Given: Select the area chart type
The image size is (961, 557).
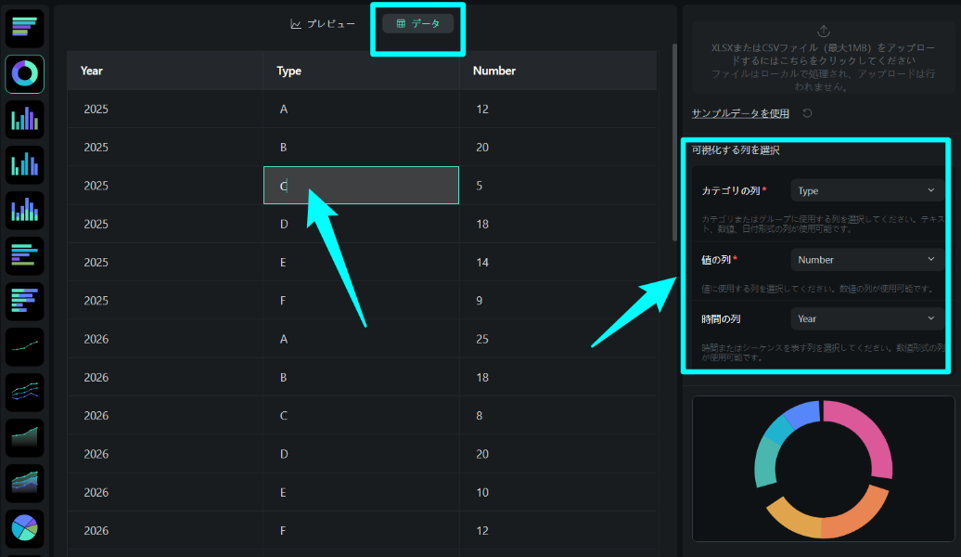Looking at the screenshot, I should 23,437.
